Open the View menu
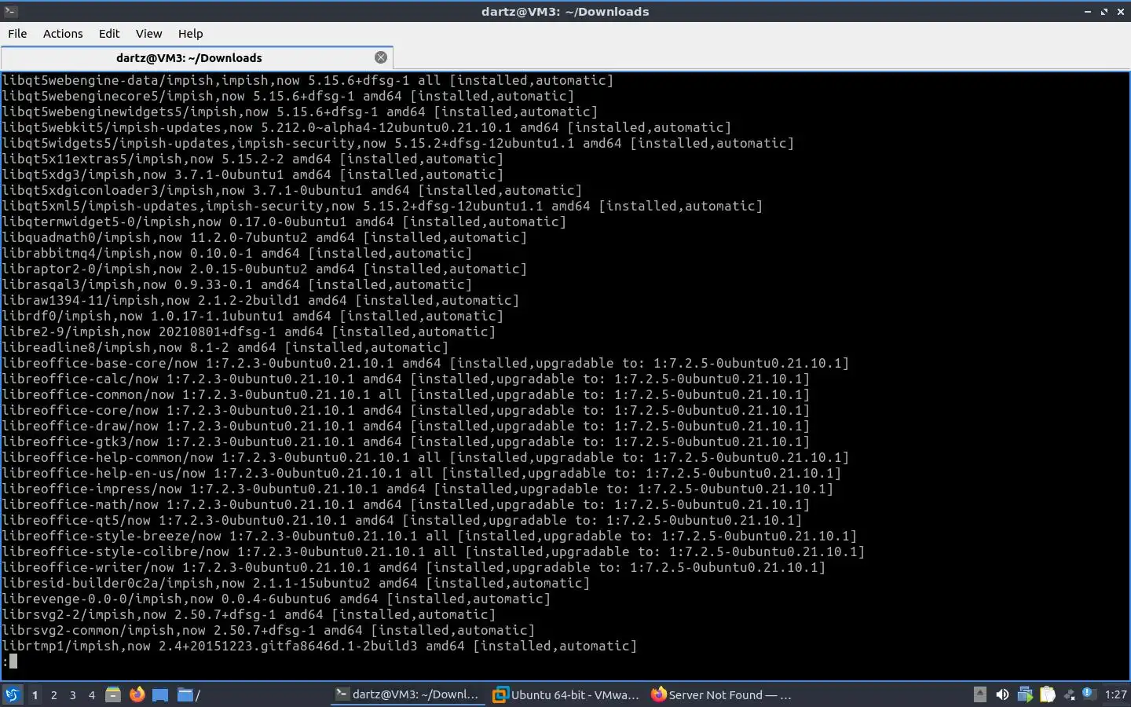 click(x=148, y=34)
